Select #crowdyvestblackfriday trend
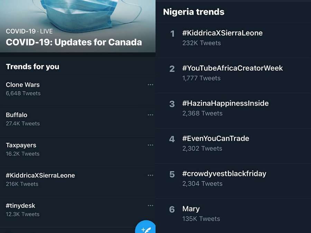Screen dimensions: 311x233 (224, 174)
